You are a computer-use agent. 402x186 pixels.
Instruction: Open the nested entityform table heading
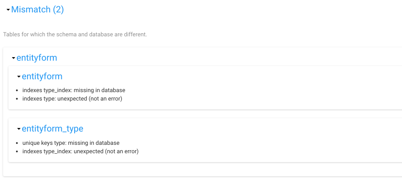click(42, 76)
